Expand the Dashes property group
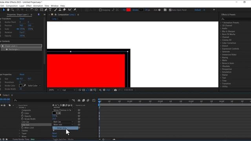Image resolution: width=251 pixels, height=141 pixels. coord(20,130)
